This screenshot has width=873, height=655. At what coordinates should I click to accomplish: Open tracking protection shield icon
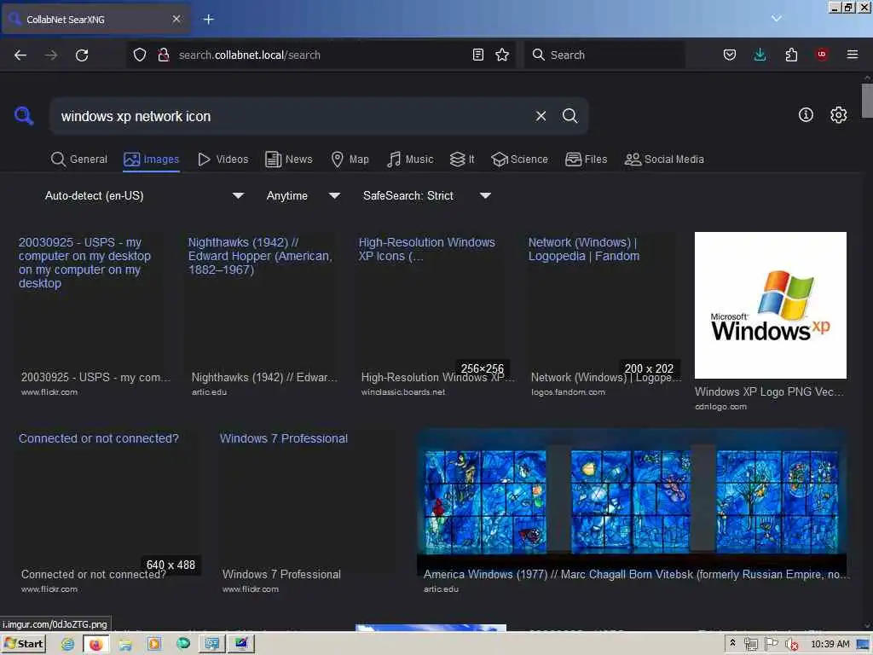pos(140,55)
